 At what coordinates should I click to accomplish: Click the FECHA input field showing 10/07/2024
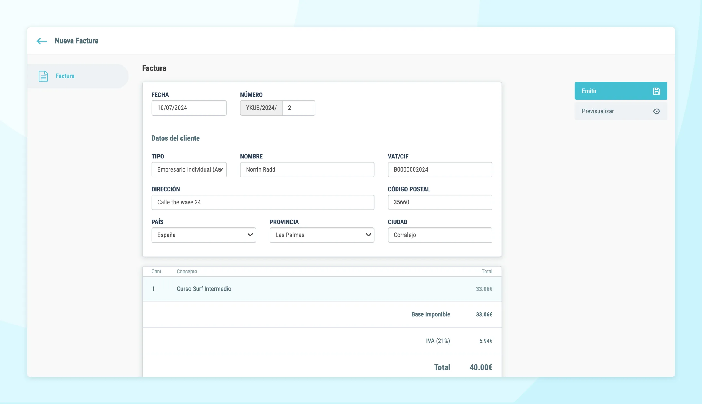pyautogui.click(x=188, y=107)
